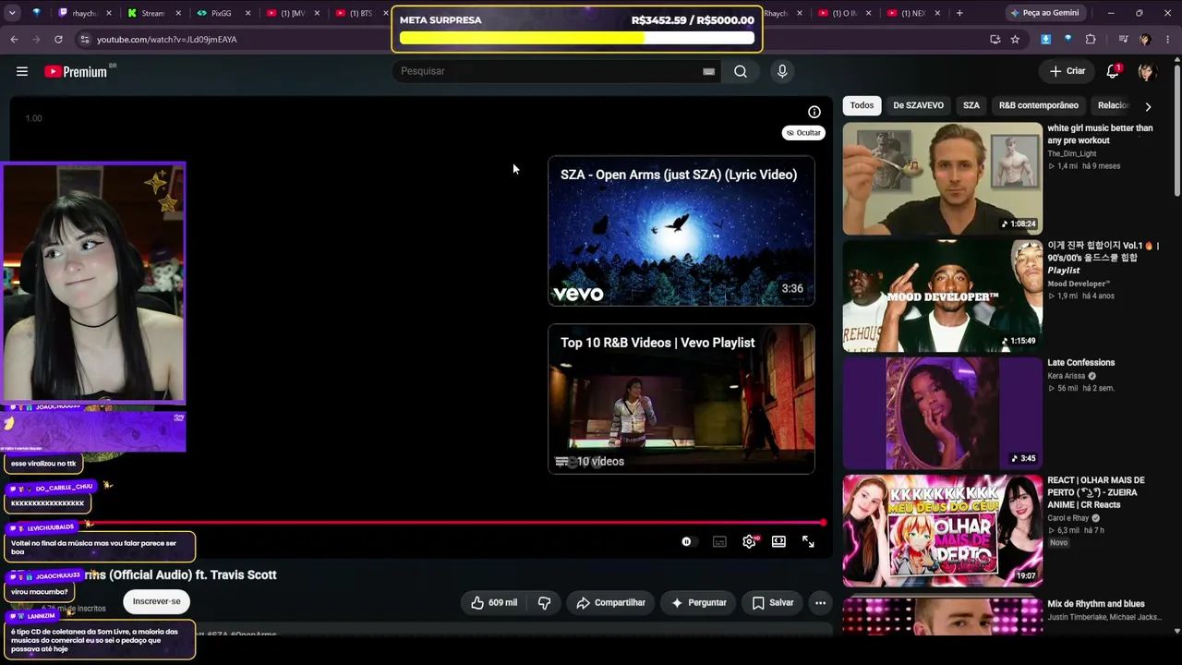Open Late Confessions video thumbnail
Screen dimensions: 1182x665
click(942, 413)
